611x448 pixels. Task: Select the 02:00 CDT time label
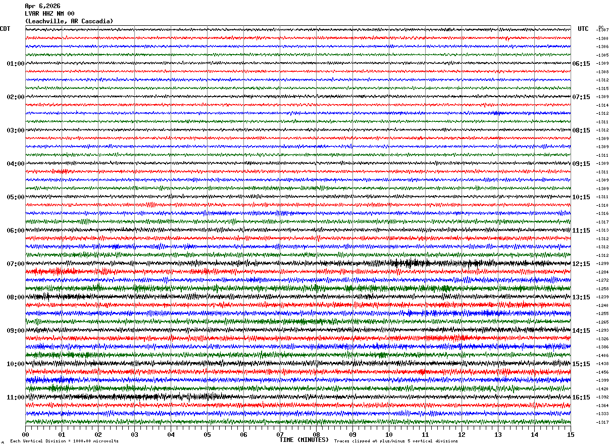point(16,97)
